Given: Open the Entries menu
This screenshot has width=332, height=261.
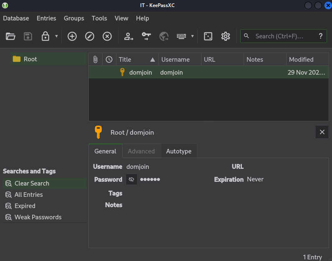Looking at the screenshot, I should pos(46,18).
